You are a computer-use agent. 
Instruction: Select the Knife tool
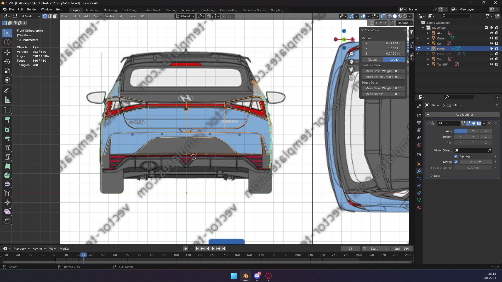coord(7,157)
